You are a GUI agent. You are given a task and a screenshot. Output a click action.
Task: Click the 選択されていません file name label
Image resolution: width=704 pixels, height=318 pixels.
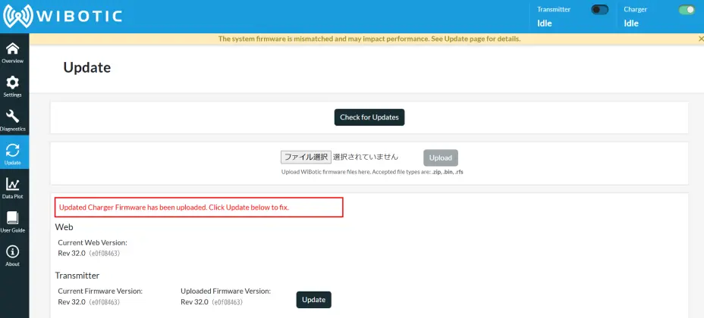click(366, 157)
